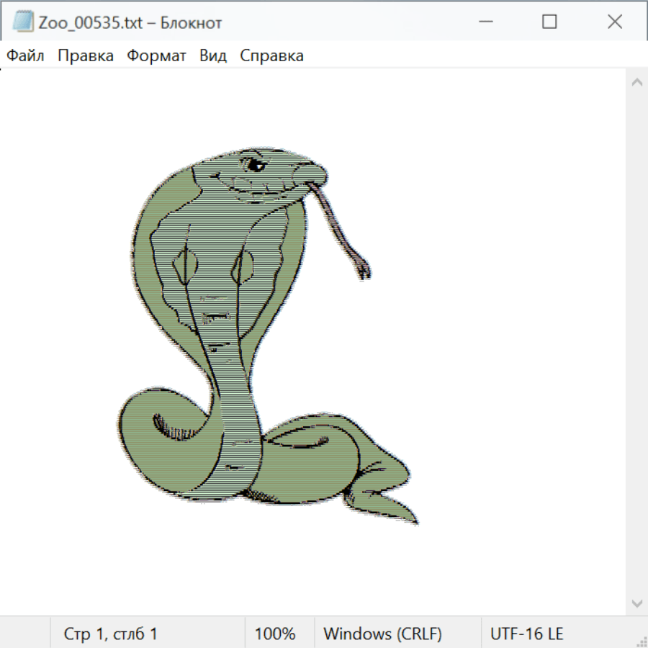The height and width of the screenshot is (648, 648).
Task: Click the tip of the cobra's tongue
Action: [x=366, y=274]
